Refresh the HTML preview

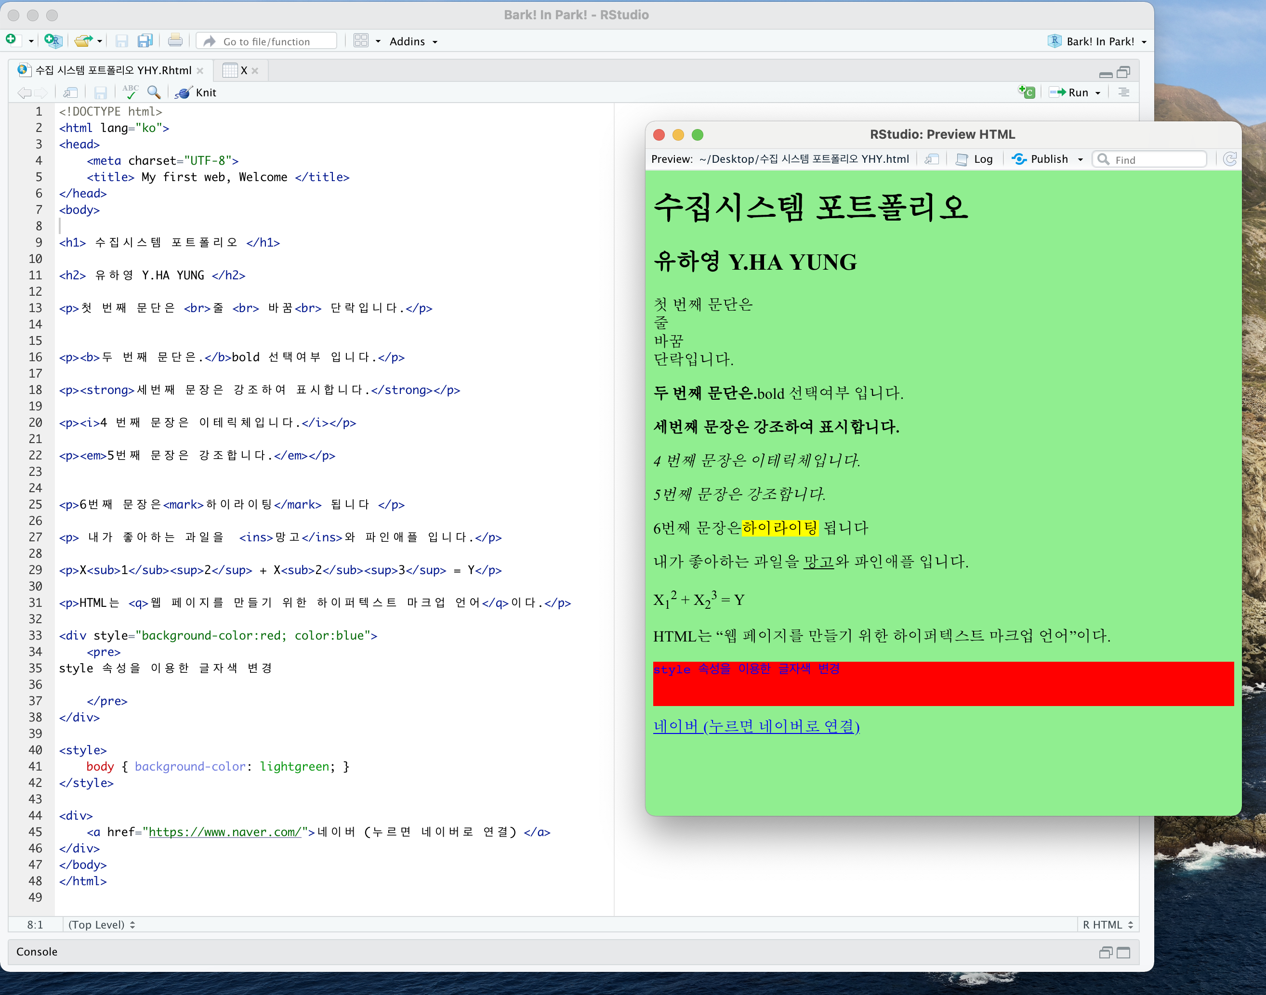[x=1230, y=159]
